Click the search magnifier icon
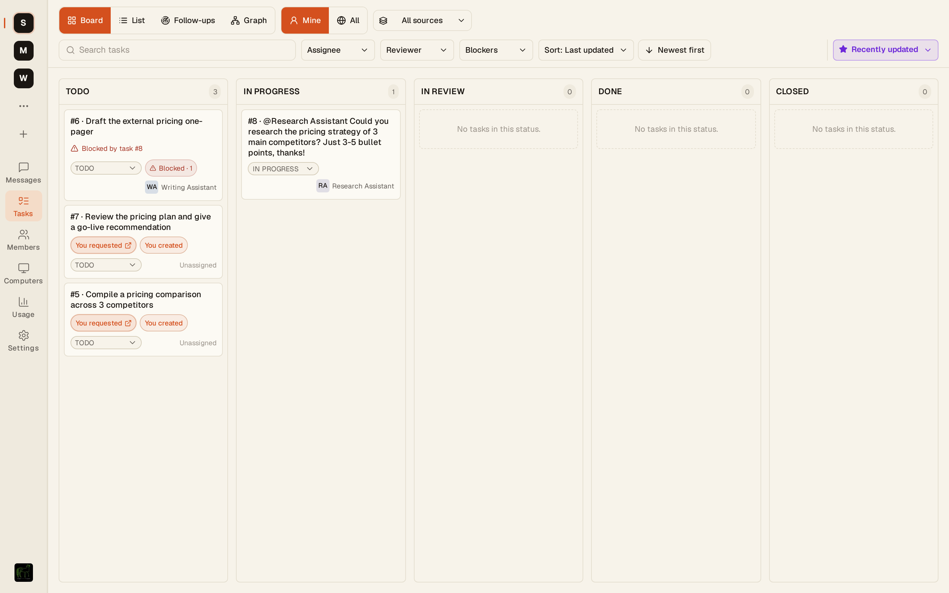This screenshot has height=593, width=949. tap(71, 50)
